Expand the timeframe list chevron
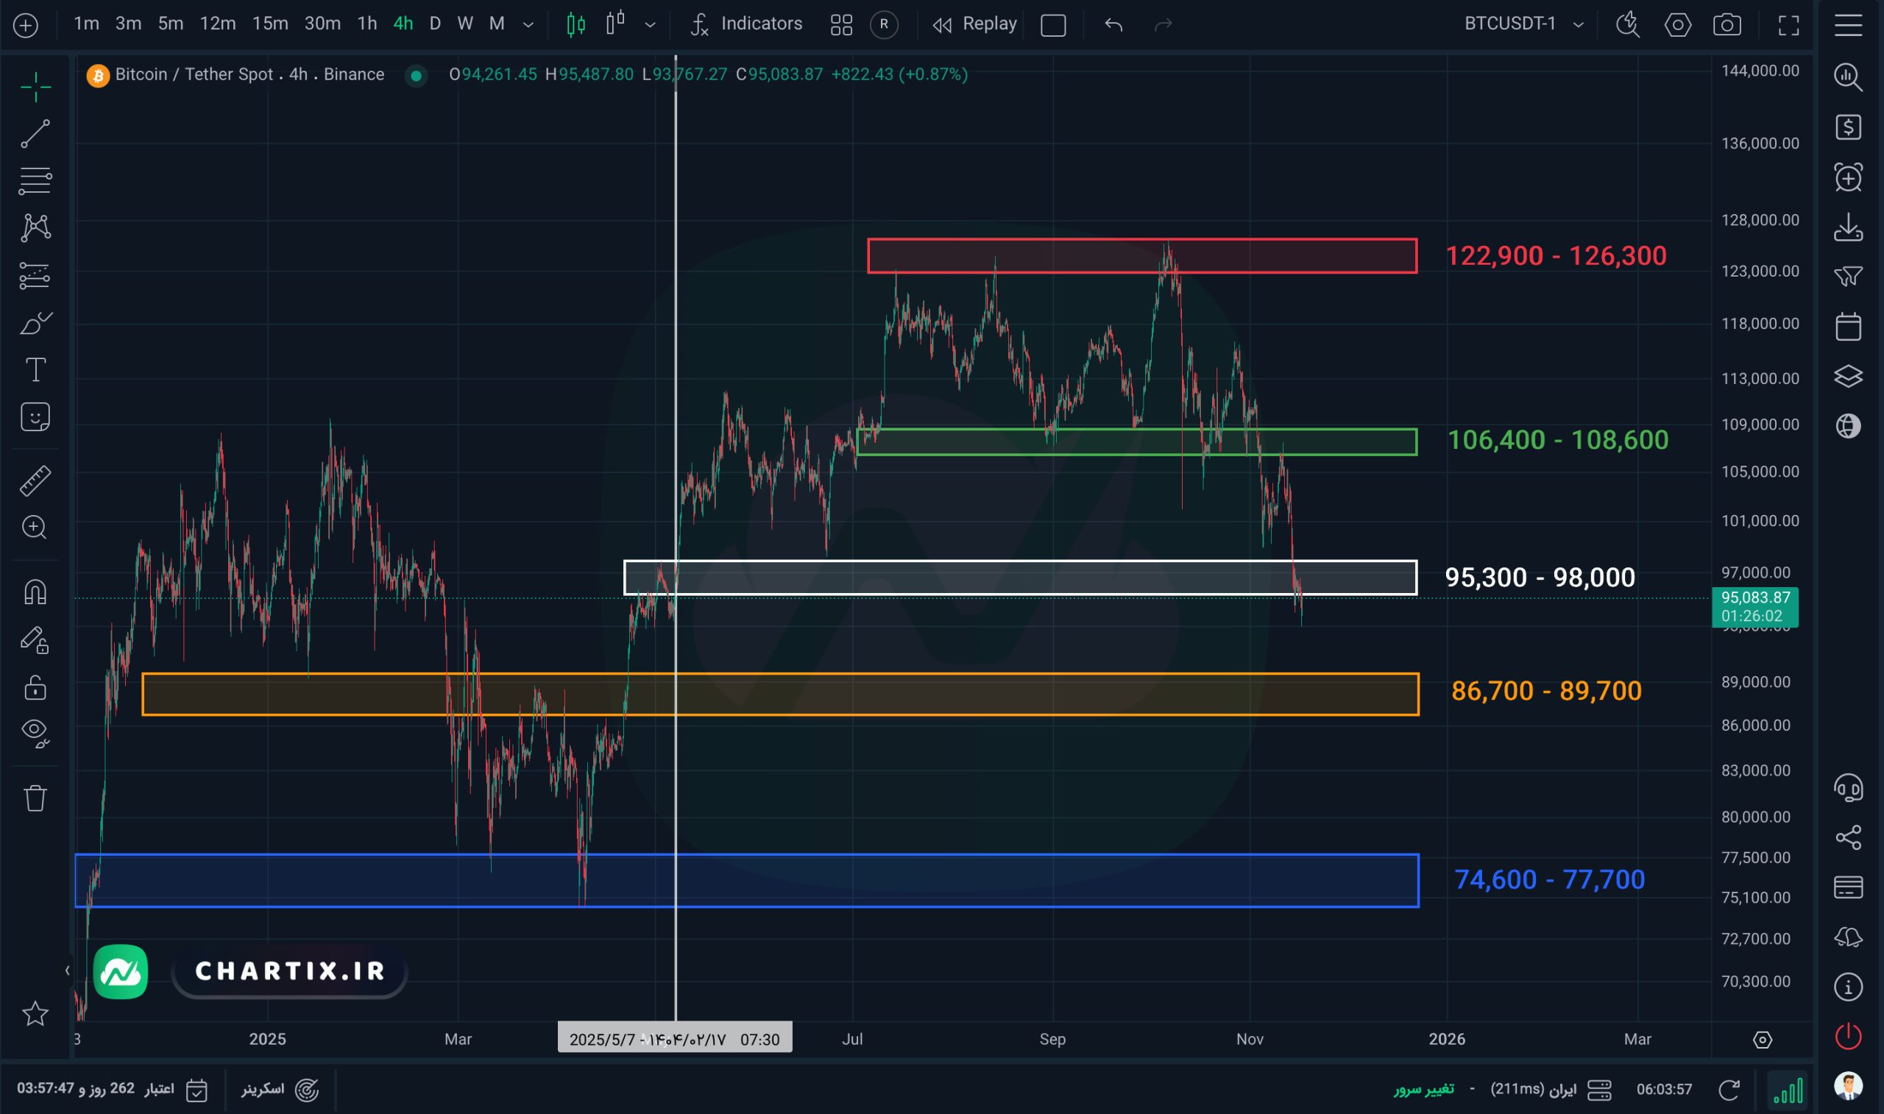 pyautogui.click(x=528, y=25)
